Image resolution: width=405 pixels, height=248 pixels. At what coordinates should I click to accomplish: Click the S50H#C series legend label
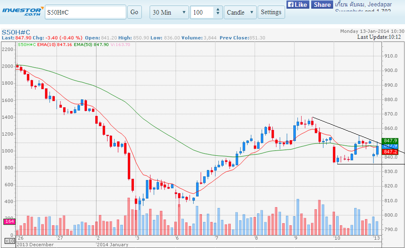[x=27, y=44]
